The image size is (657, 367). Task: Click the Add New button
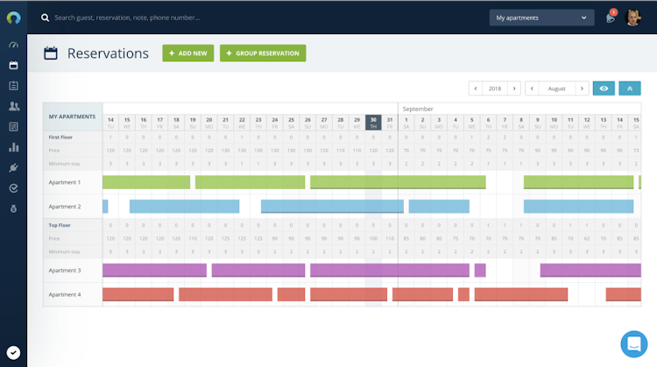[187, 53]
